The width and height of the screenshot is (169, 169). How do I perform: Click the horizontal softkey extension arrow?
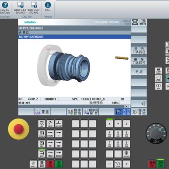(126, 106)
